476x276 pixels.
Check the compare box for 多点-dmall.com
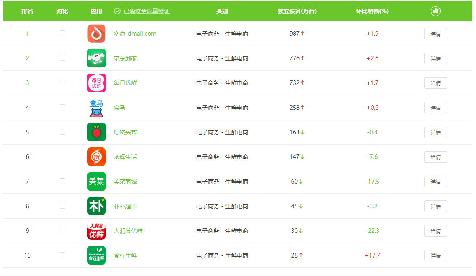[63, 33]
